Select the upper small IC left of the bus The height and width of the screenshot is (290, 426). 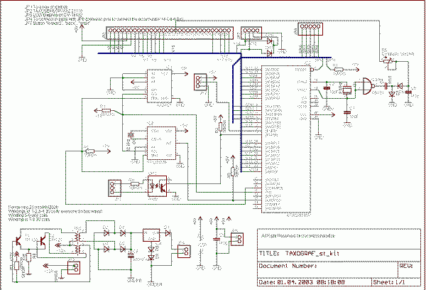(x=160, y=86)
